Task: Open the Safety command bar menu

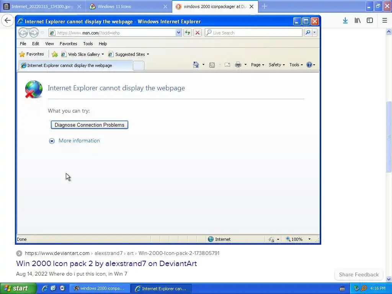Action: click(277, 65)
